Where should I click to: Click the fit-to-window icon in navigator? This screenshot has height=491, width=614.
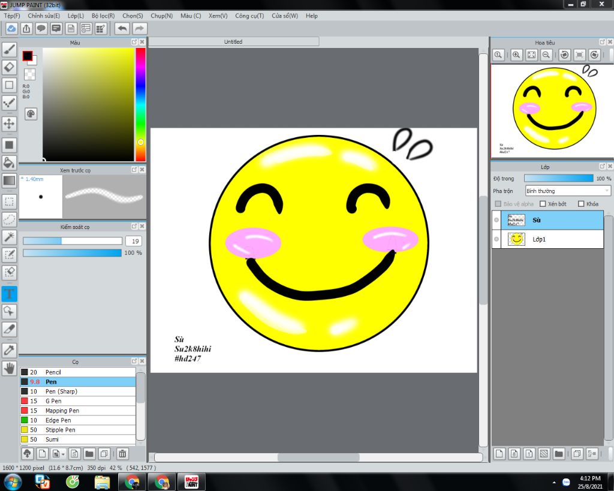click(x=531, y=55)
